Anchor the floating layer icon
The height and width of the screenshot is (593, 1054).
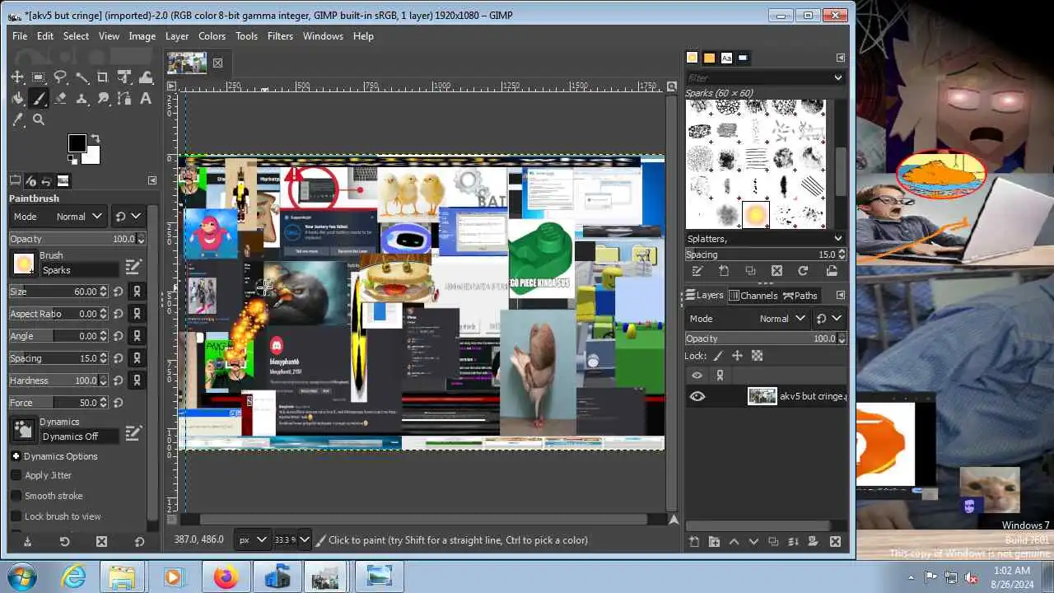click(794, 542)
